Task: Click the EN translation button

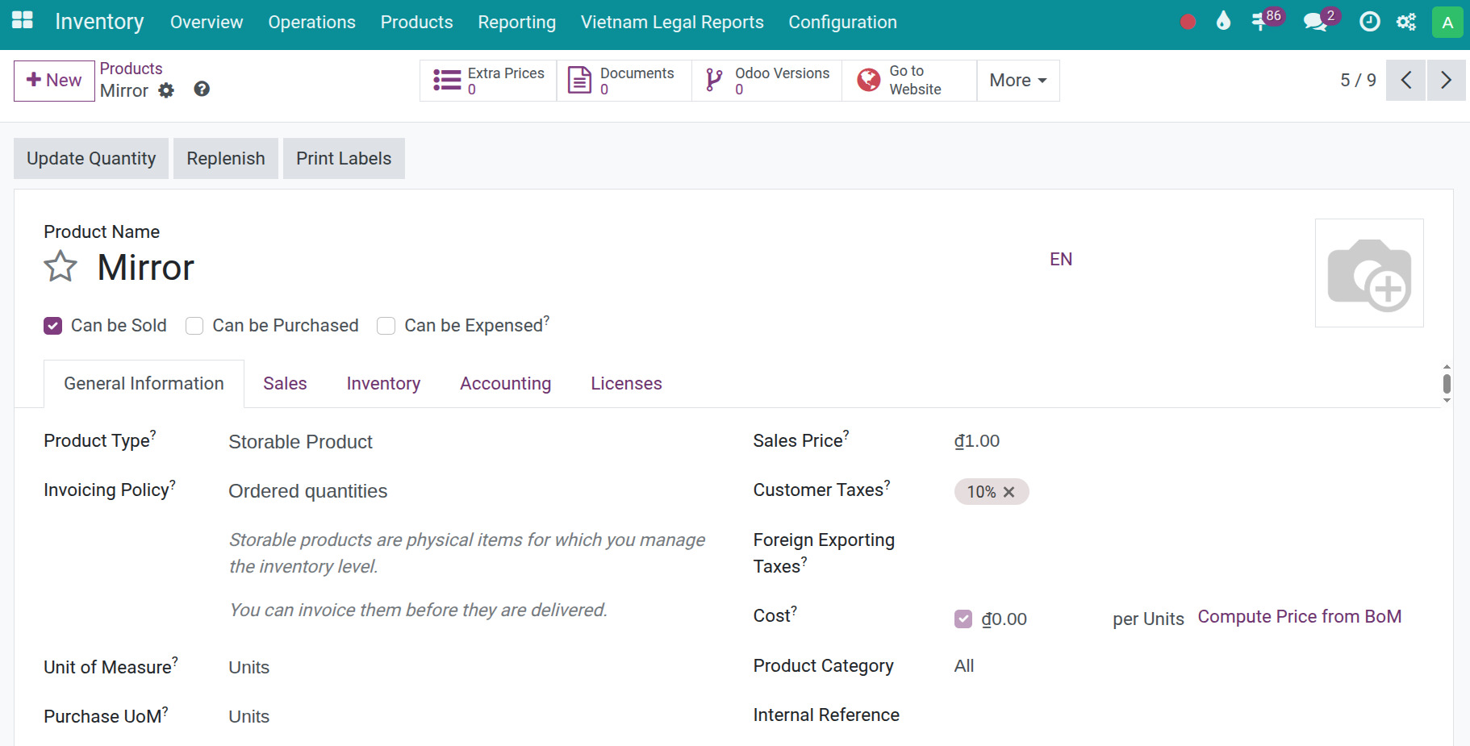Action: (1061, 259)
